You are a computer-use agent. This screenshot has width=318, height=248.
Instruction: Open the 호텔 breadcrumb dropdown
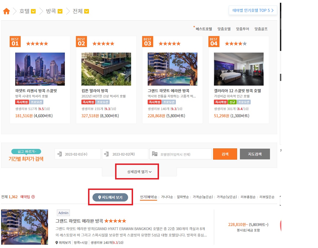coord(33,11)
